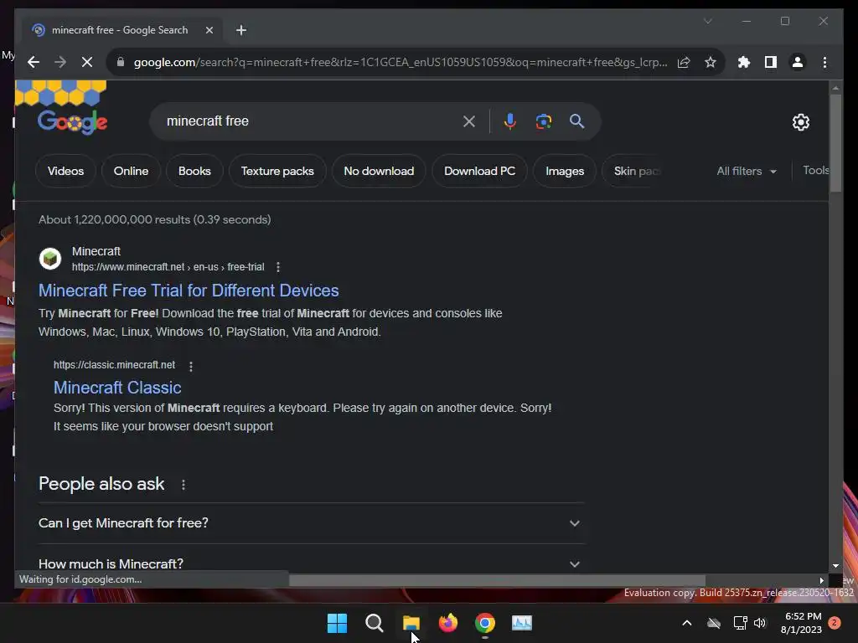The height and width of the screenshot is (643, 858).
Task: Open Windows taskbar search
Action: pos(375,623)
